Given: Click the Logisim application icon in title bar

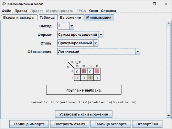Looking at the screenshot, I should coord(4,4).
